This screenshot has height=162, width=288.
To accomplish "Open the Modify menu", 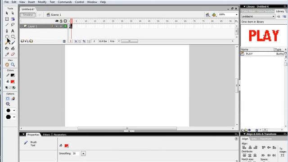I will click(x=42, y=2).
